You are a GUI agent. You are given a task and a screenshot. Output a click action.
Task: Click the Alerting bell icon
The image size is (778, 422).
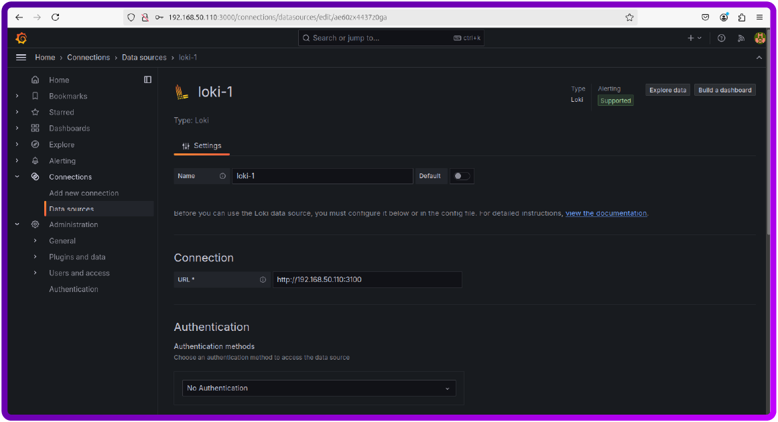35,160
